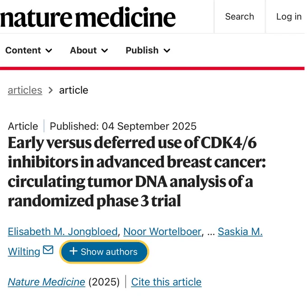Expand the About dropdown chevron

[x=105, y=51]
